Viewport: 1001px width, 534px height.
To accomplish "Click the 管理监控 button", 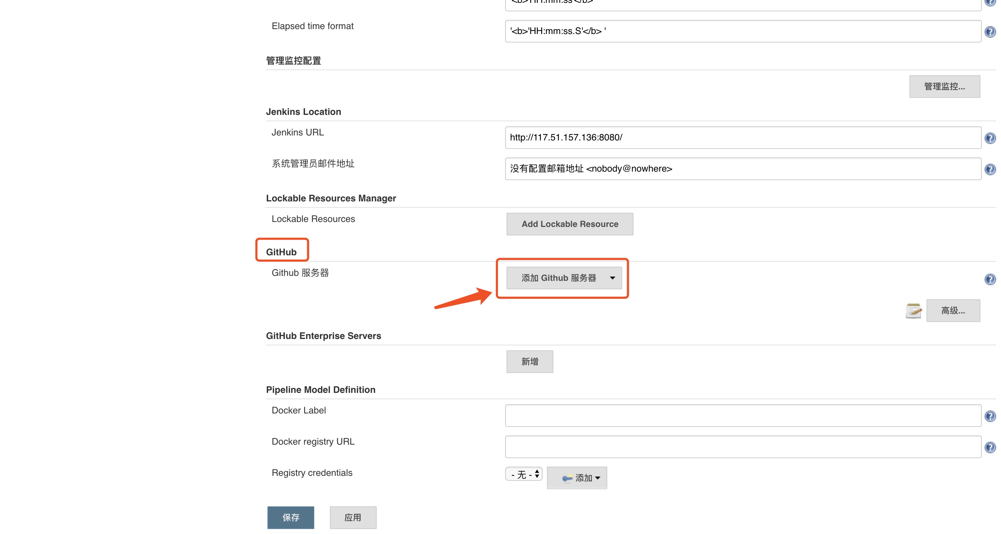I will (944, 86).
